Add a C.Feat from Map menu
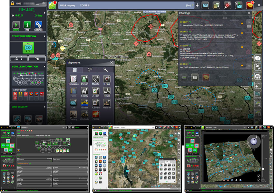Screen dimensions: 274x193 click(107, 80)
